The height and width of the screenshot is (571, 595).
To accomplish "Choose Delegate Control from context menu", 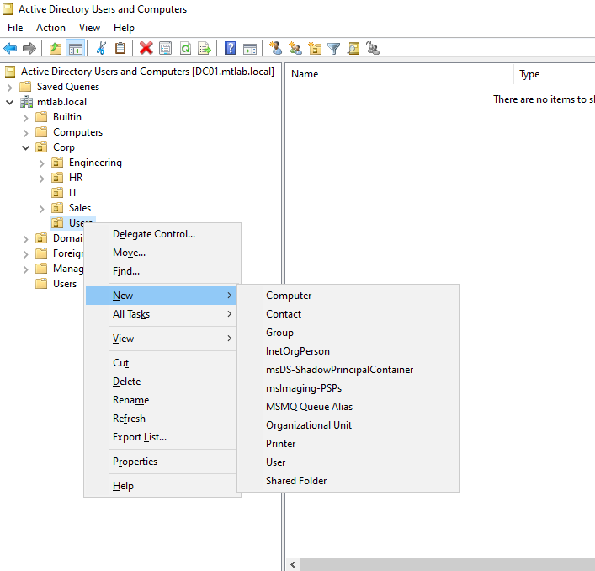I will [x=162, y=234].
